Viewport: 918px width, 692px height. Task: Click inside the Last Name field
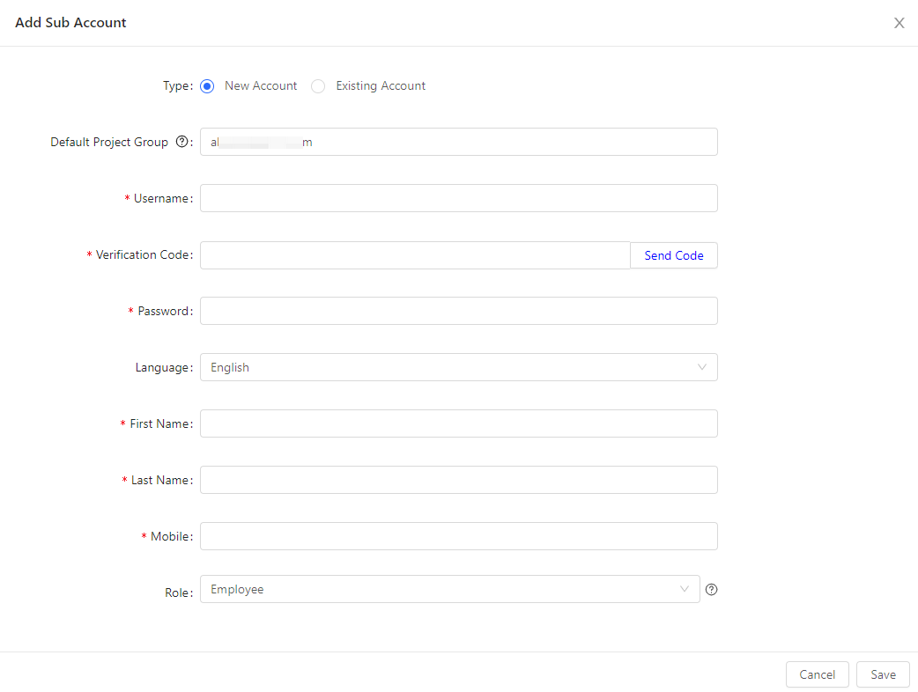458,480
